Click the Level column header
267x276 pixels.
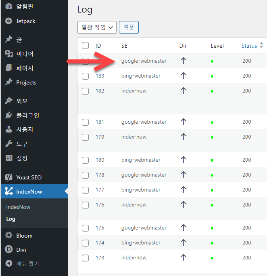point(217,46)
